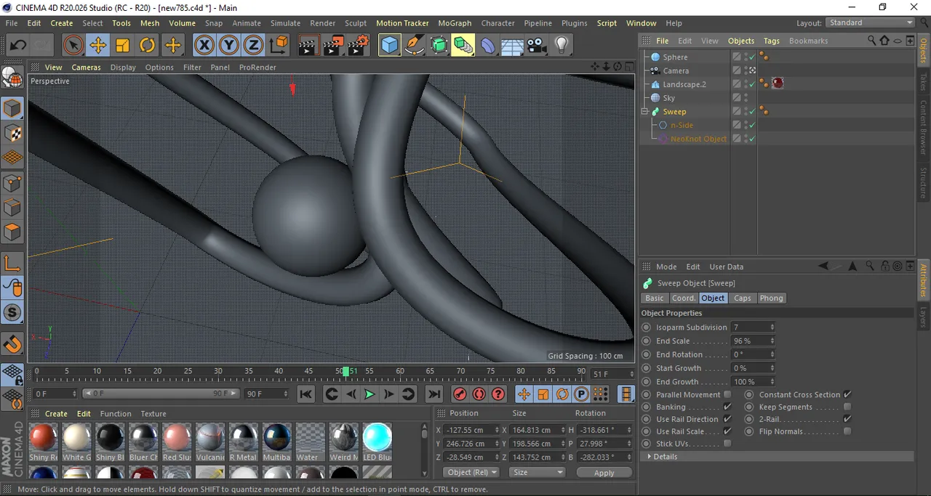Enable Flip Normals checkbox
This screenshot has height=496, width=931.
tap(847, 431)
